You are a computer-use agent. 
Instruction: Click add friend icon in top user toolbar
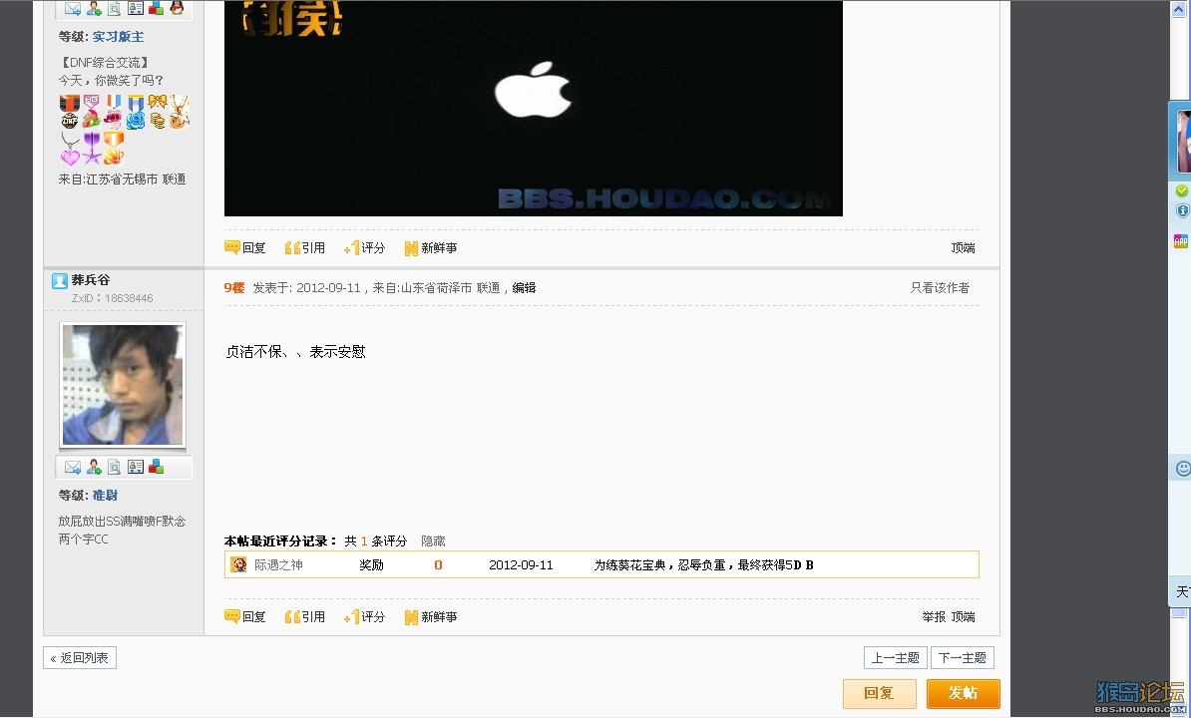pos(94,8)
